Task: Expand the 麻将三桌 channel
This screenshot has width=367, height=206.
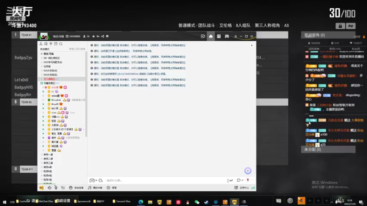Action: tap(42, 163)
